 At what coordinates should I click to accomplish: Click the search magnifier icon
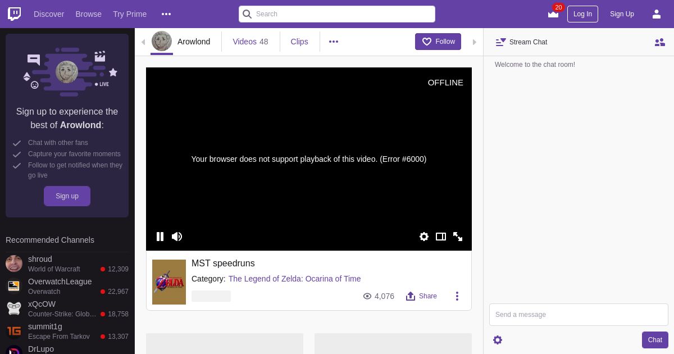247,14
